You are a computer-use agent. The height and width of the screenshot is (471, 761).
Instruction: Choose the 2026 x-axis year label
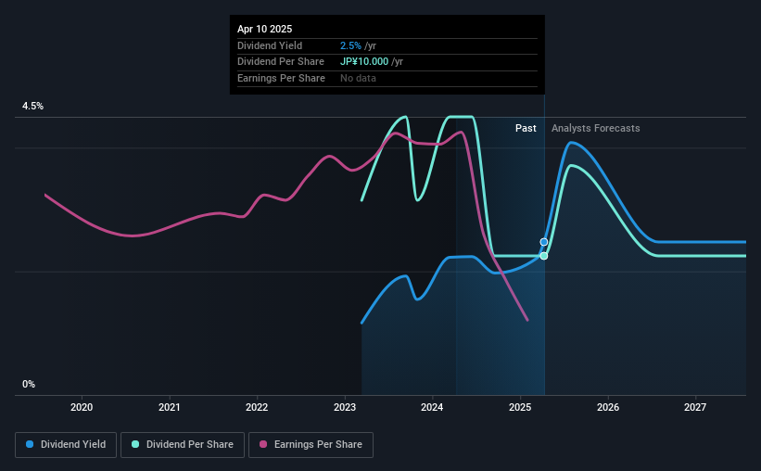click(608, 407)
